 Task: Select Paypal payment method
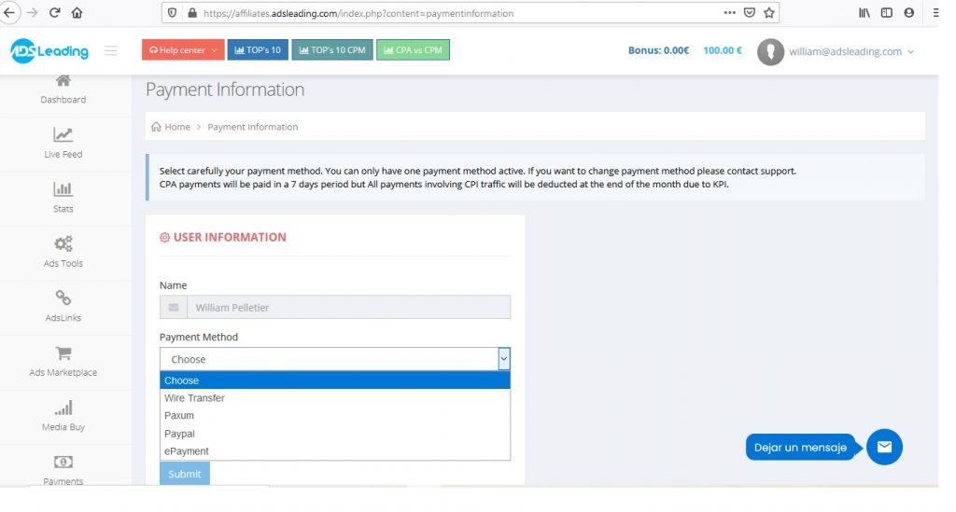[x=335, y=434]
